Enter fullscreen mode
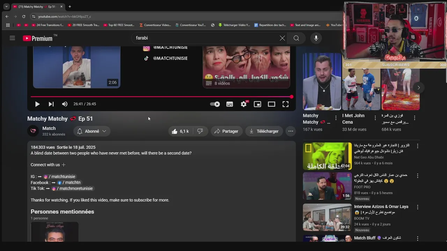This screenshot has height=251, width=447. pos(285,104)
